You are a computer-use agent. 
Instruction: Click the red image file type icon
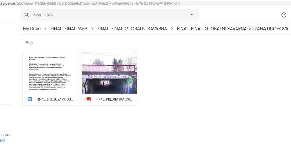pos(89,99)
